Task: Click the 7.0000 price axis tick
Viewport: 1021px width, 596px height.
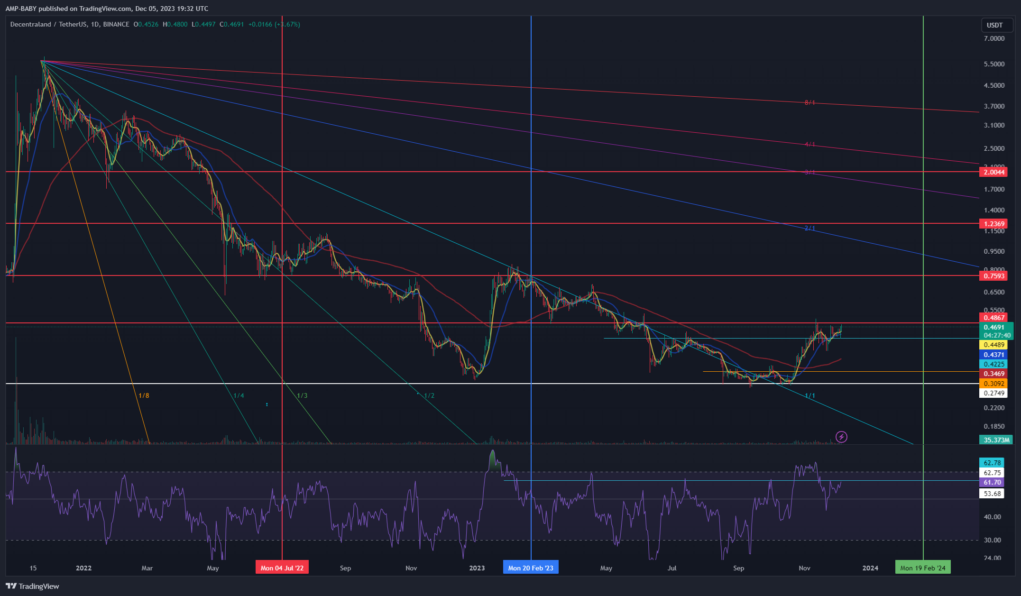Action: (x=994, y=38)
